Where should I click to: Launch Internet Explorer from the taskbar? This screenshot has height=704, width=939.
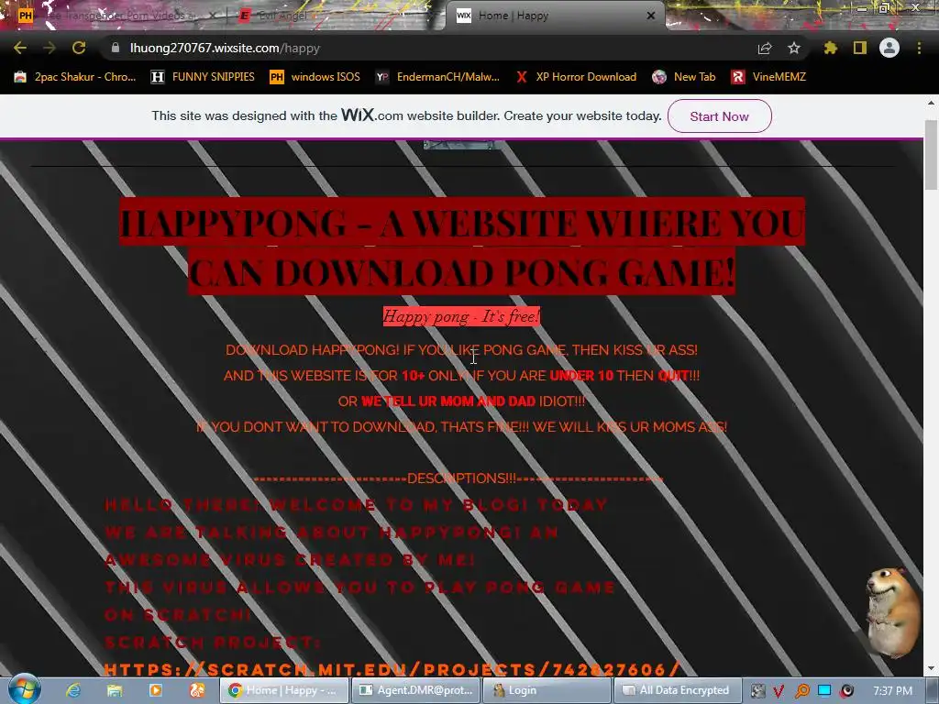click(x=73, y=690)
